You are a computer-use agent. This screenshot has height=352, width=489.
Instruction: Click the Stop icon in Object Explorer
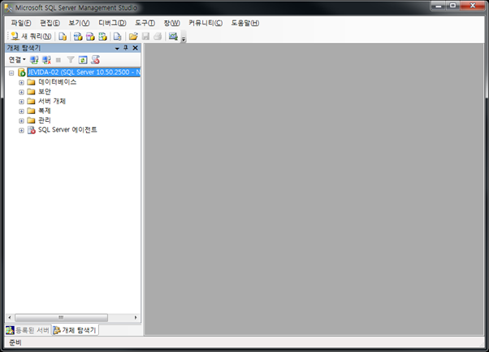[x=58, y=59]
